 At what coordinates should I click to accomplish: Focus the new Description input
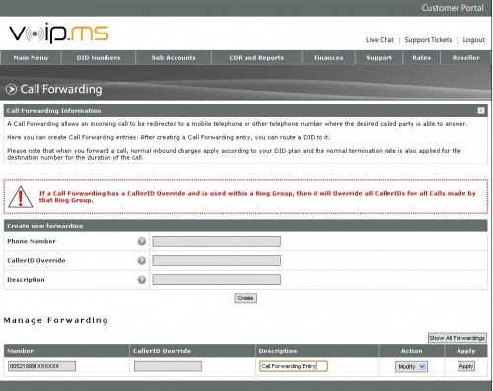point(216,280)
